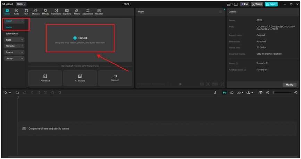Image resolution: width=301 pixels, height=159 pixels.
Task: Expand the AI media sidebar section
Action: point(14,46)
